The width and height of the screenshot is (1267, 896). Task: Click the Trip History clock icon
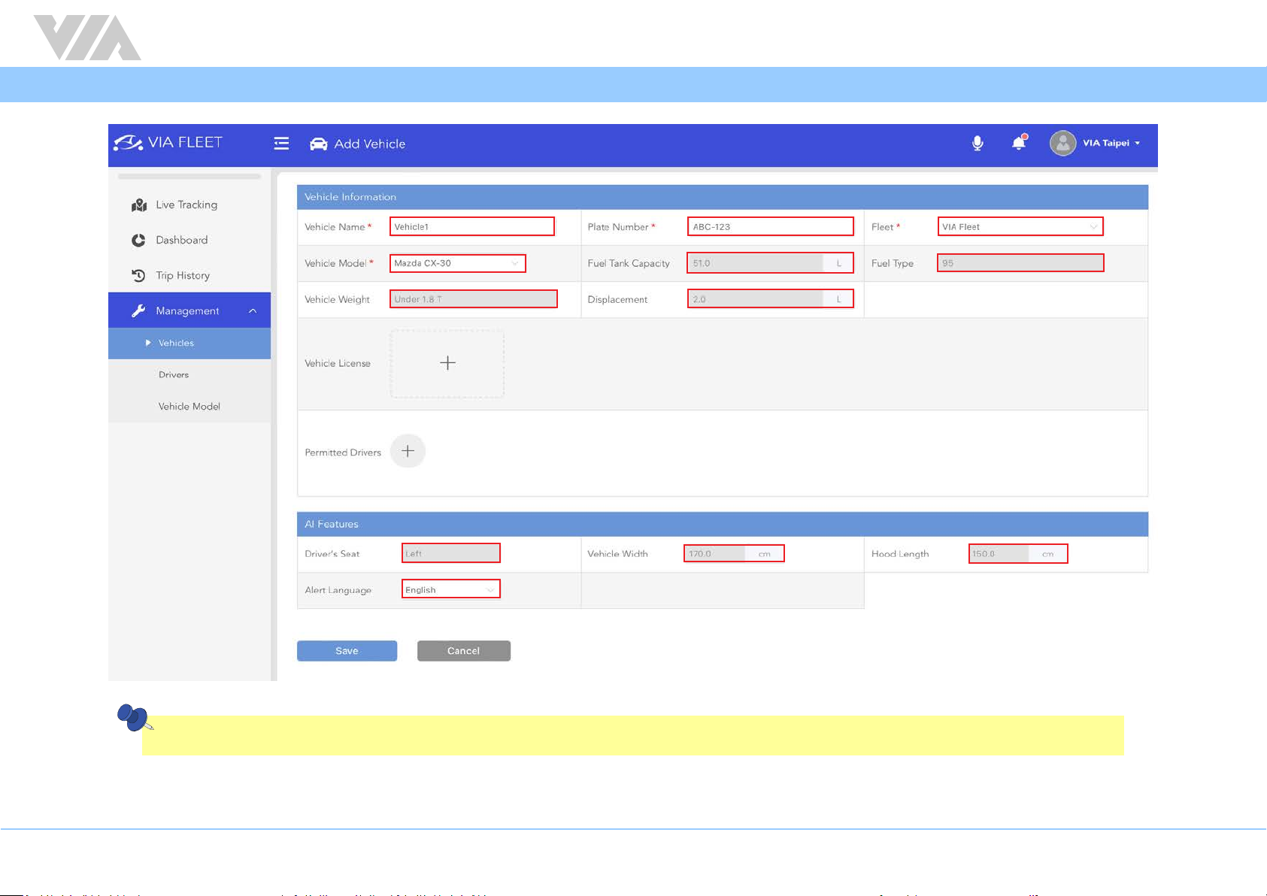pos(138,276)
